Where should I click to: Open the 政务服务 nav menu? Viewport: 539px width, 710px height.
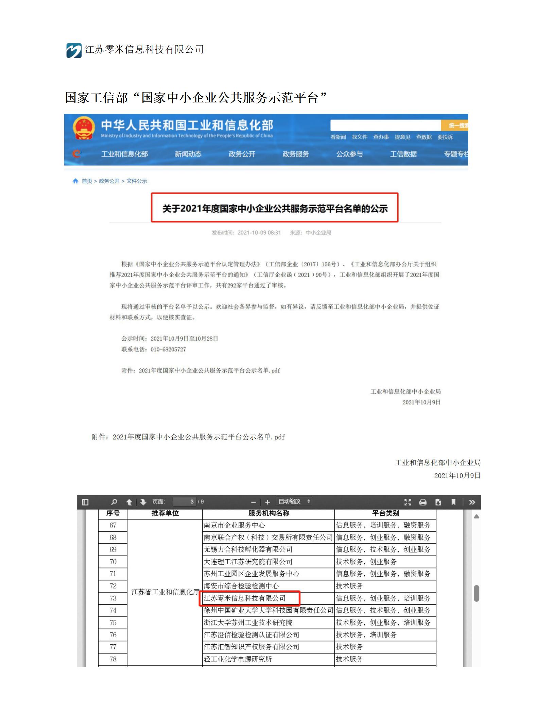coord(296,154)
